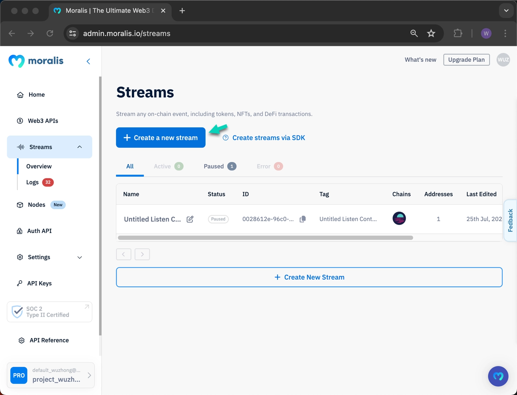Click the PRO plan badge
The image size is (517, 395).
19,376
